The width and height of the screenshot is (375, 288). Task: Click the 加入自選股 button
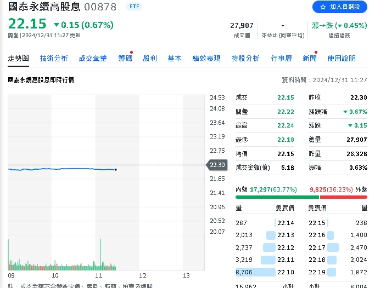pos(340,7)
